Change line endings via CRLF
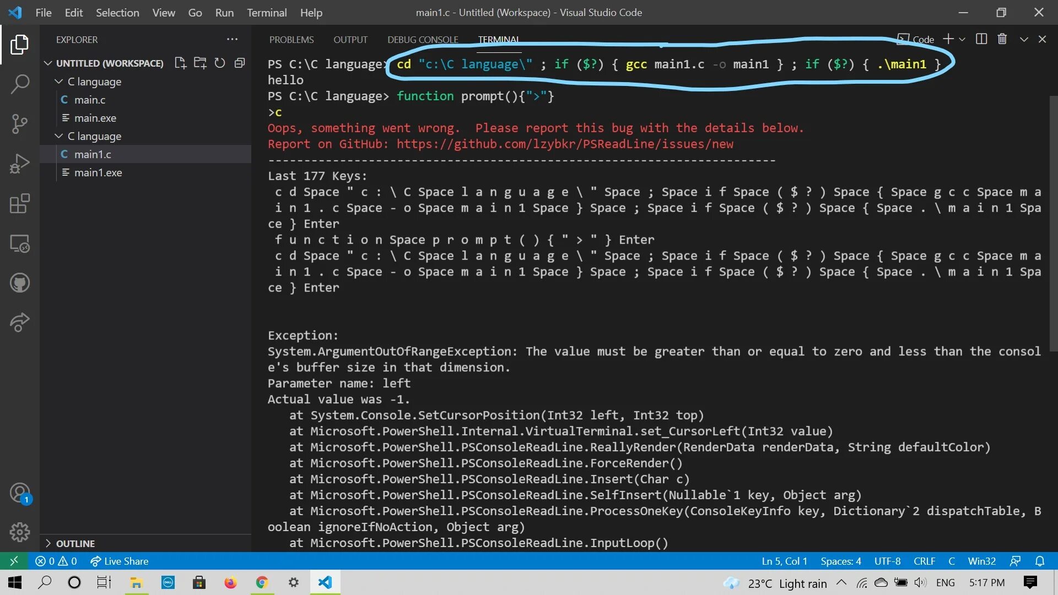 (924, 561)
